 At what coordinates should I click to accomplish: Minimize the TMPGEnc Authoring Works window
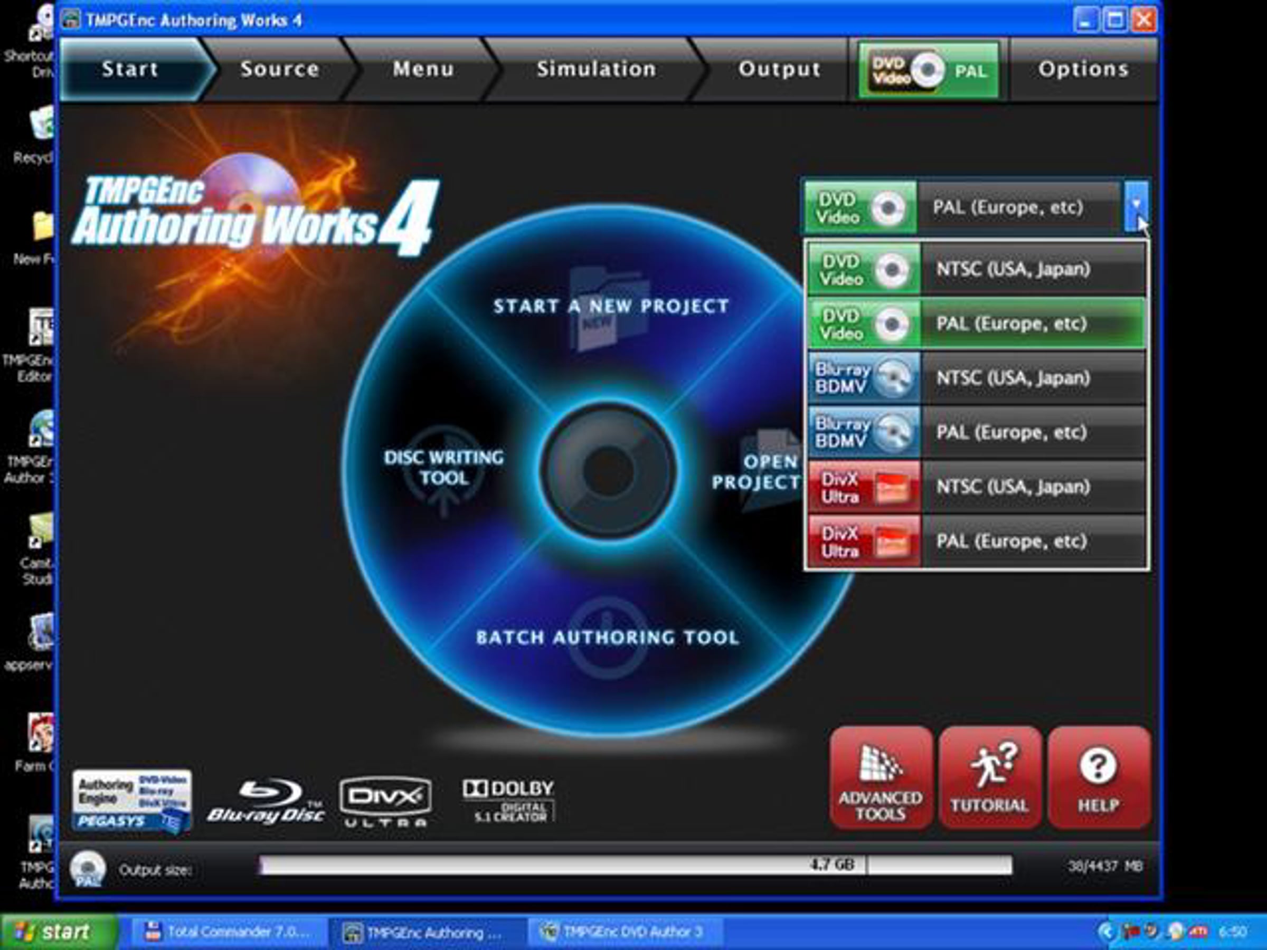click(x=1085, y=20)
